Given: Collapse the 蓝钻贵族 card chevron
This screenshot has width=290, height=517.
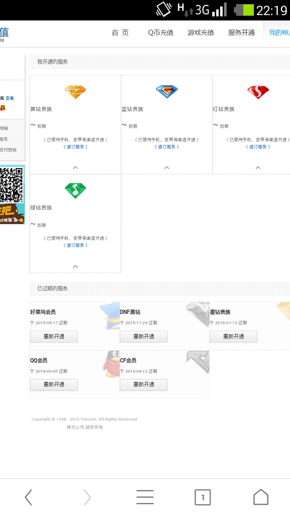Looking at the screenshot, I should [166, 168].
